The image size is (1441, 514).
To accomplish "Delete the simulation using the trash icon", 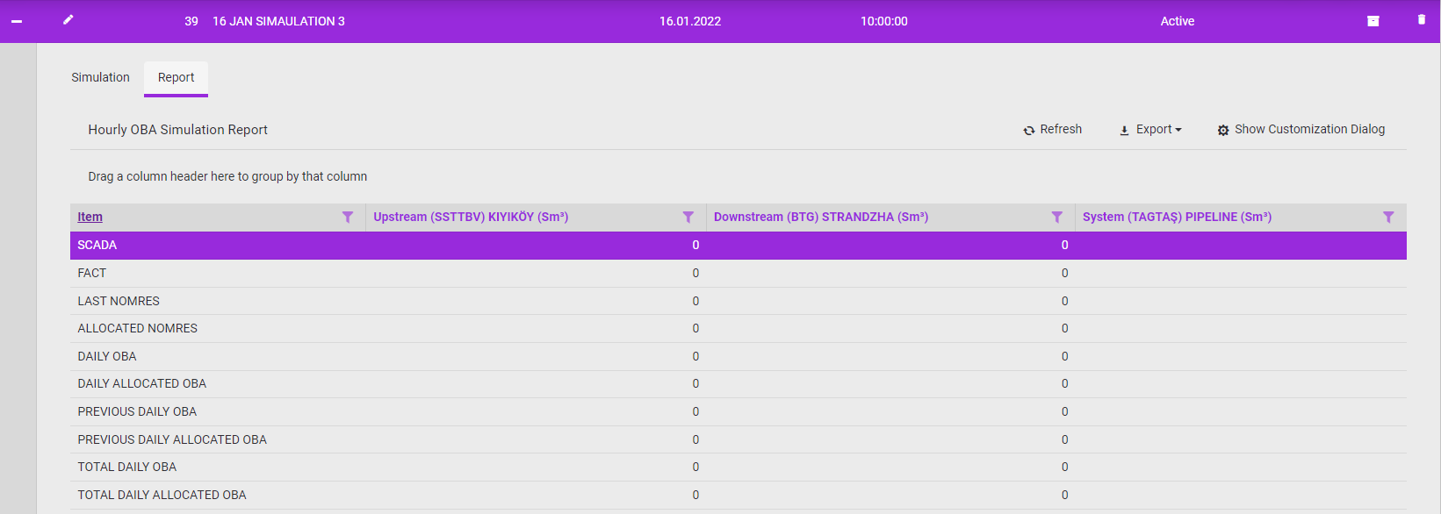I will pyautogui.click(x=1421, y=20).
